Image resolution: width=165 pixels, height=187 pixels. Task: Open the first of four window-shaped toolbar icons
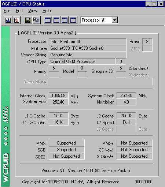click(x=48, y=20)
